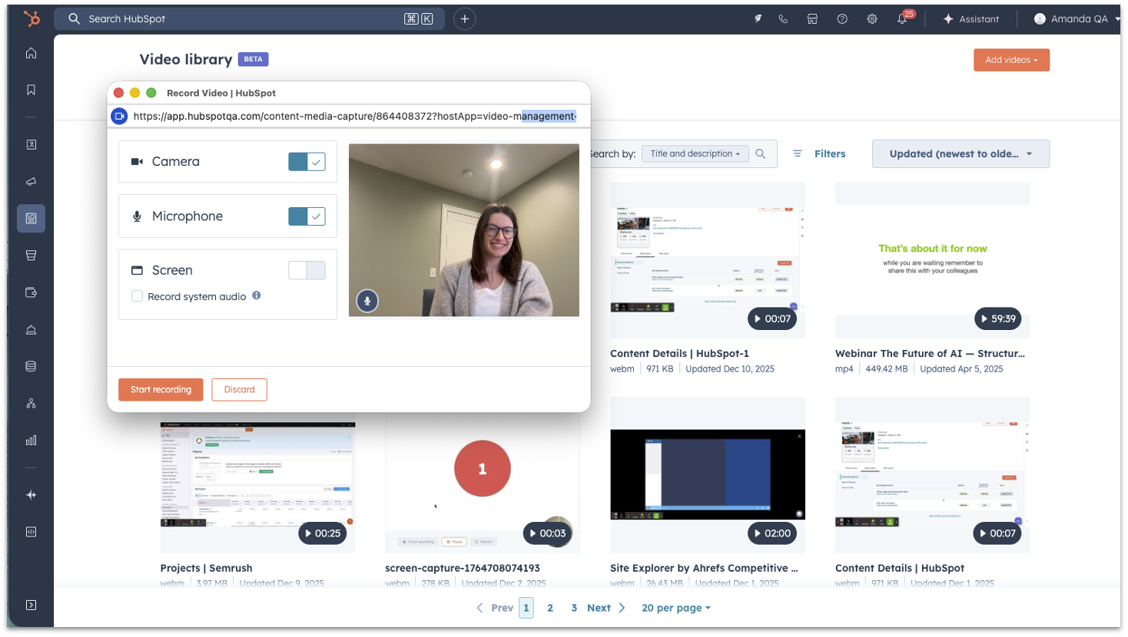
Task: Play the 59:39 webinar video
Action: coord(998,318)
